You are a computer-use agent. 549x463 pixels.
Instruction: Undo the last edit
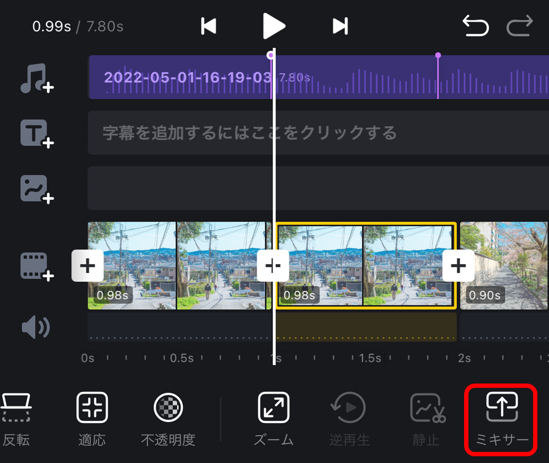476,26
